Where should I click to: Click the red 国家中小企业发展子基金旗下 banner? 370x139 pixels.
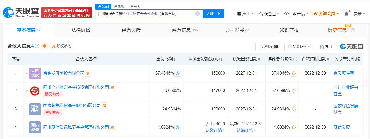[x=67, y=12]
